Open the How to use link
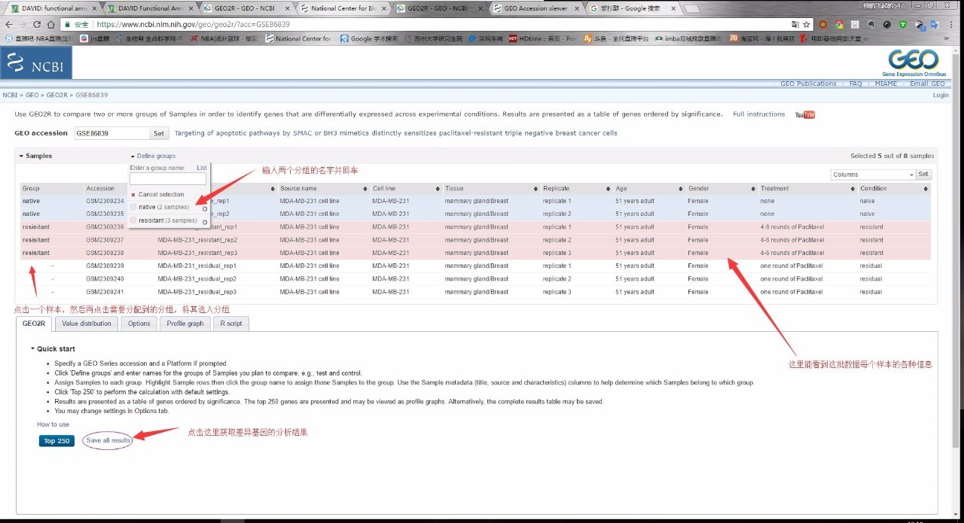964x523 pixels. (x=53, y=424)
